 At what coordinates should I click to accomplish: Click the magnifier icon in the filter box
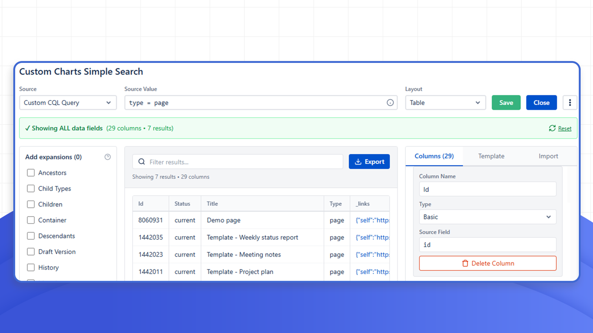tap(141, 162)
